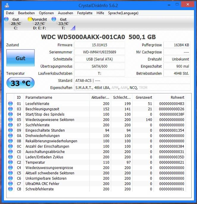Click raw value 000000001354
This screenshot has width=197, height=204.
point(171,130)
